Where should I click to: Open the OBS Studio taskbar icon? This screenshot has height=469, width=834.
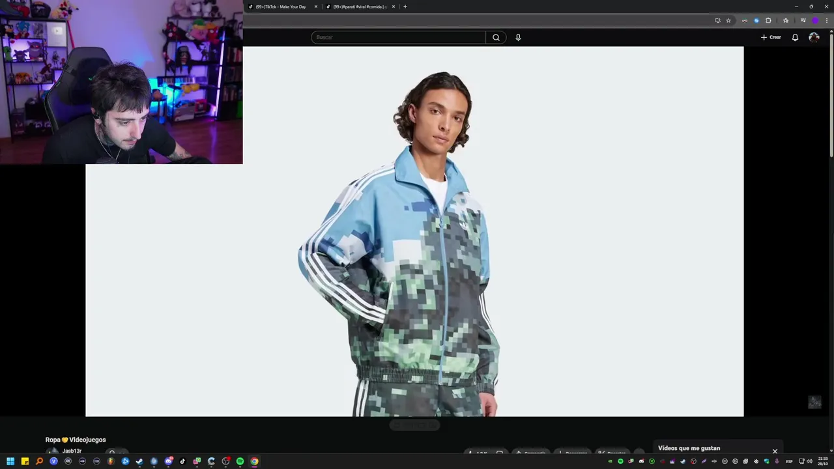(x=225, y=461)
